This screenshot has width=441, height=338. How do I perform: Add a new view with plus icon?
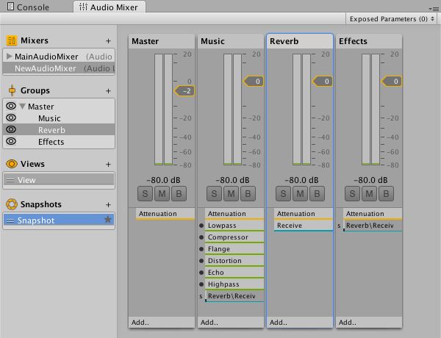(x=108, y=164)
